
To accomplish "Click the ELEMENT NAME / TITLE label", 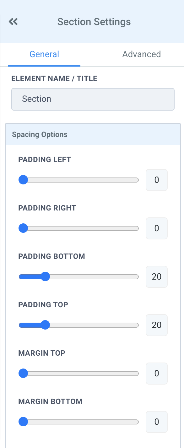I will (x=54, y=79).
